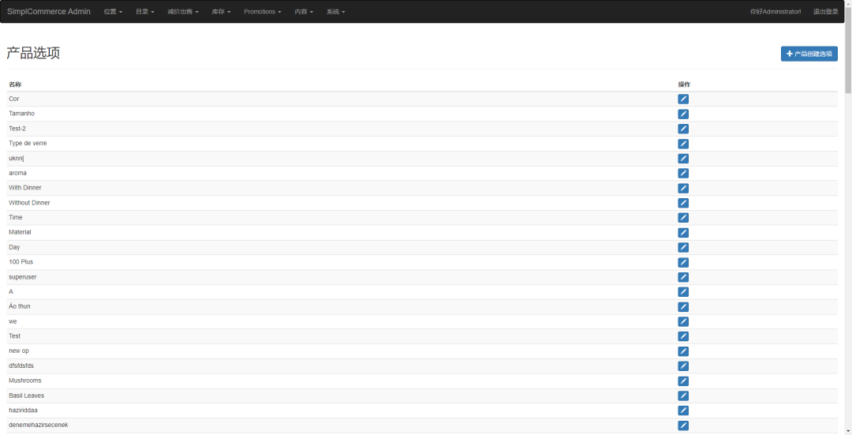This screenshot has width=852, height=435.
Task: Click the 产品选项 page heading
Action: coord(33,53)
